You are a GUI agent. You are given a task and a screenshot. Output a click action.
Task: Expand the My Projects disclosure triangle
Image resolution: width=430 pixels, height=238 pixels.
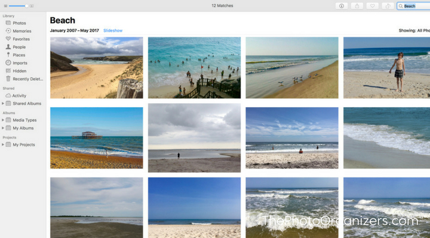coord(3,145)
